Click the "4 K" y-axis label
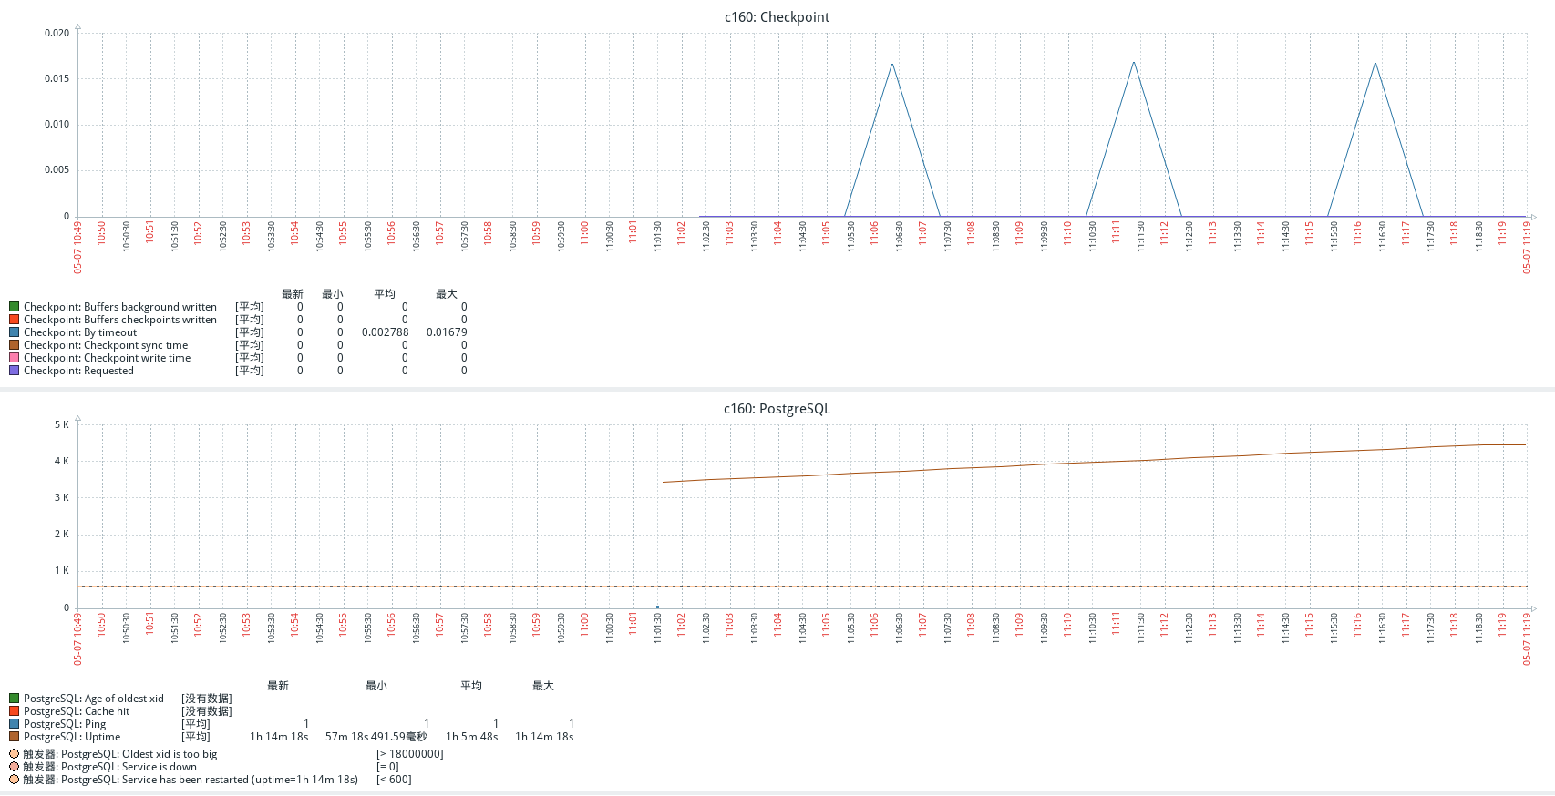1555x796 pixels. tap(61, 461)
